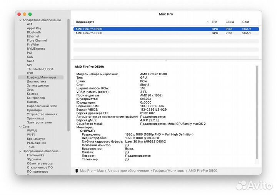Image resolution: width=277 pixels, height=195 pixels.
Task: Select WWAN network entry
Action: (32, 131)
